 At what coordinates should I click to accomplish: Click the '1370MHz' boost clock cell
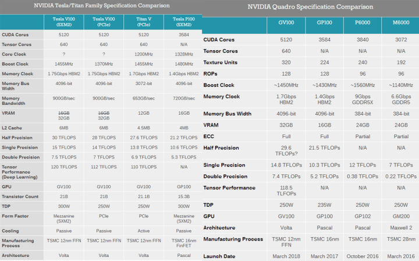click(x=104, y=64)
